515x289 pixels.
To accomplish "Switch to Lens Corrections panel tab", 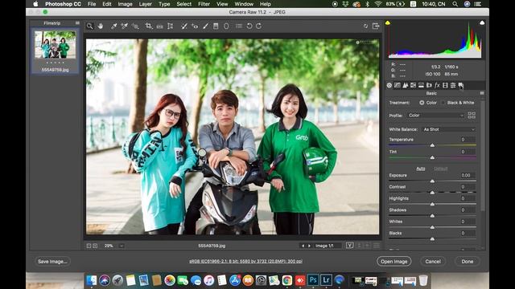I will click(x=429, y=85).
